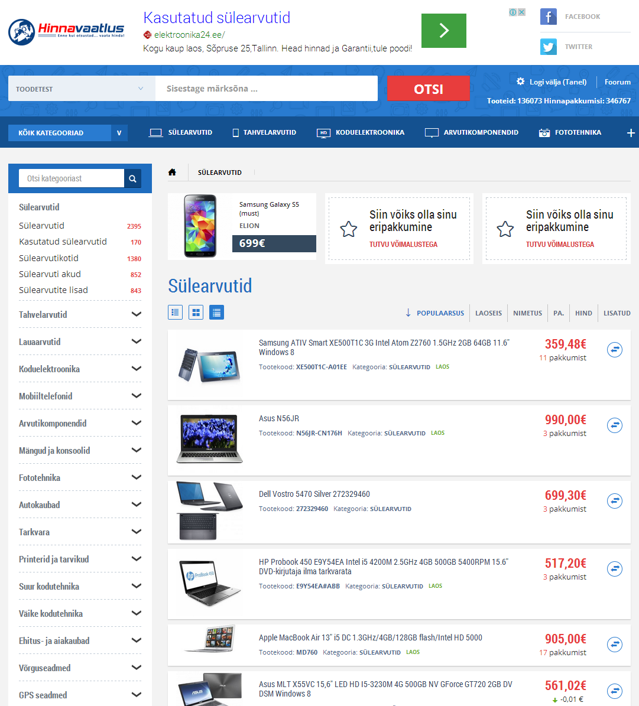Image resolution: width=639 pixels, height=706 pixels.
Task: Click compare icon for Samsung ATIV Smart
Action: pos(615,350)
